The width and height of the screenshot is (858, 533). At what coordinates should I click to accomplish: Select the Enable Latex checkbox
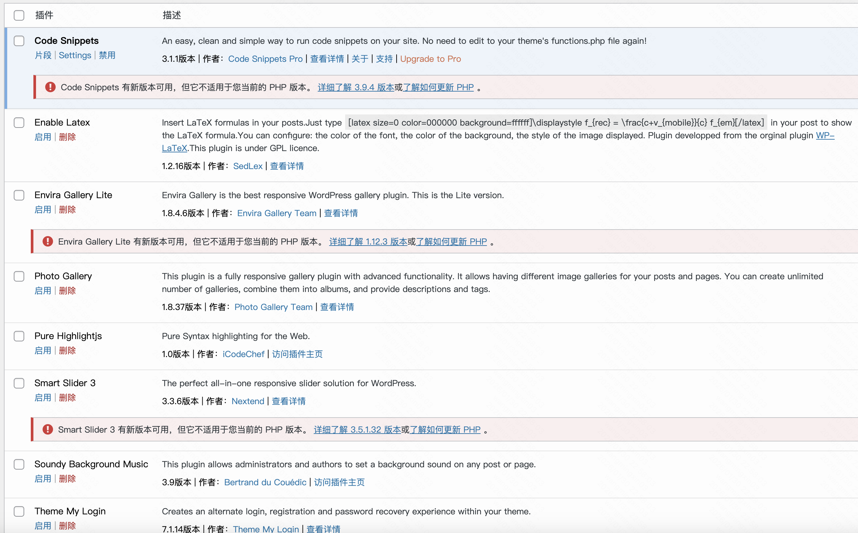[19, 123]
